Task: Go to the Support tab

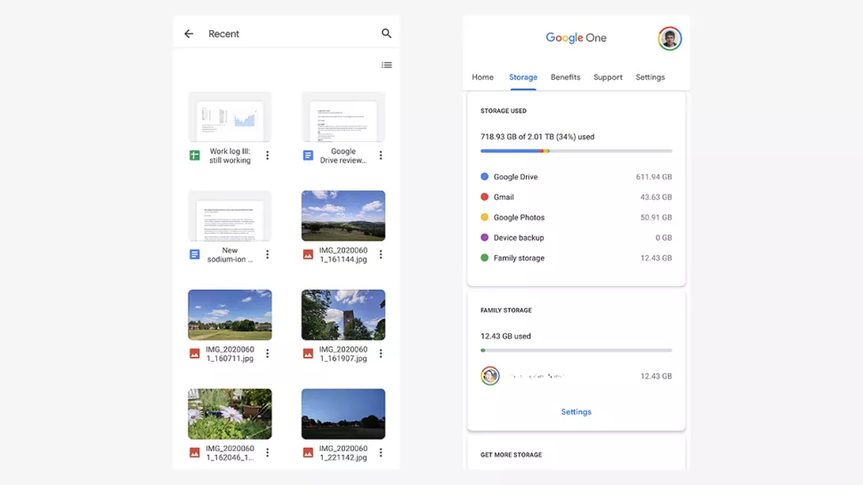Action: (x=608, y=77)
